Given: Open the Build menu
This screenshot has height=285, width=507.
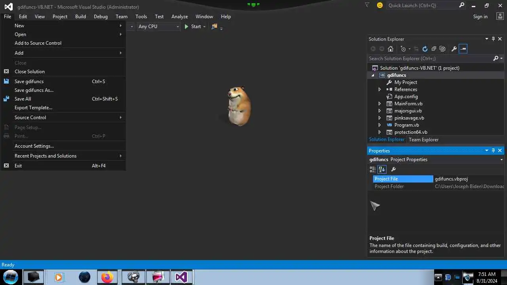Looking at the screenshot, I should tap(80, 16).
